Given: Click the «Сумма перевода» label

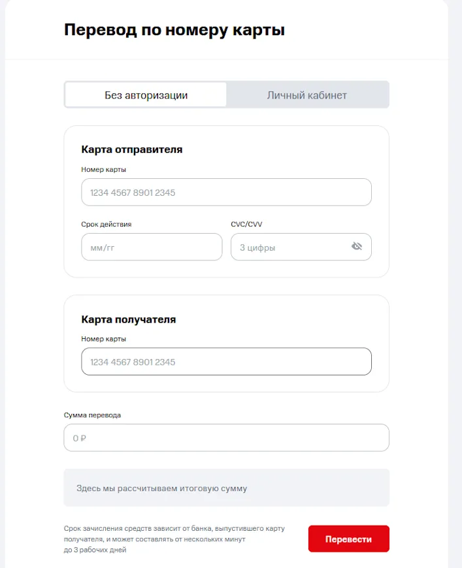Looking at the screenshot, I should click(x=92, y=415).
